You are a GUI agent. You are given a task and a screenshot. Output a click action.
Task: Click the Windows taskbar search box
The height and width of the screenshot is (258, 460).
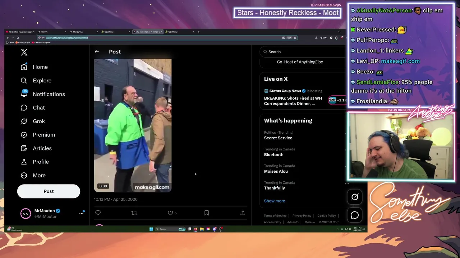click(170, 229)
